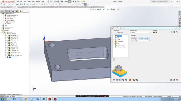Open the FeatureManager design tree tab icon
Screen dimensions: 181x101
point(2,11)
